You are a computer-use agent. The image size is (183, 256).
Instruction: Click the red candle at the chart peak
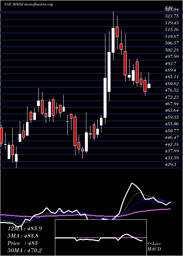pyautogui.click(x=117, y=32)
